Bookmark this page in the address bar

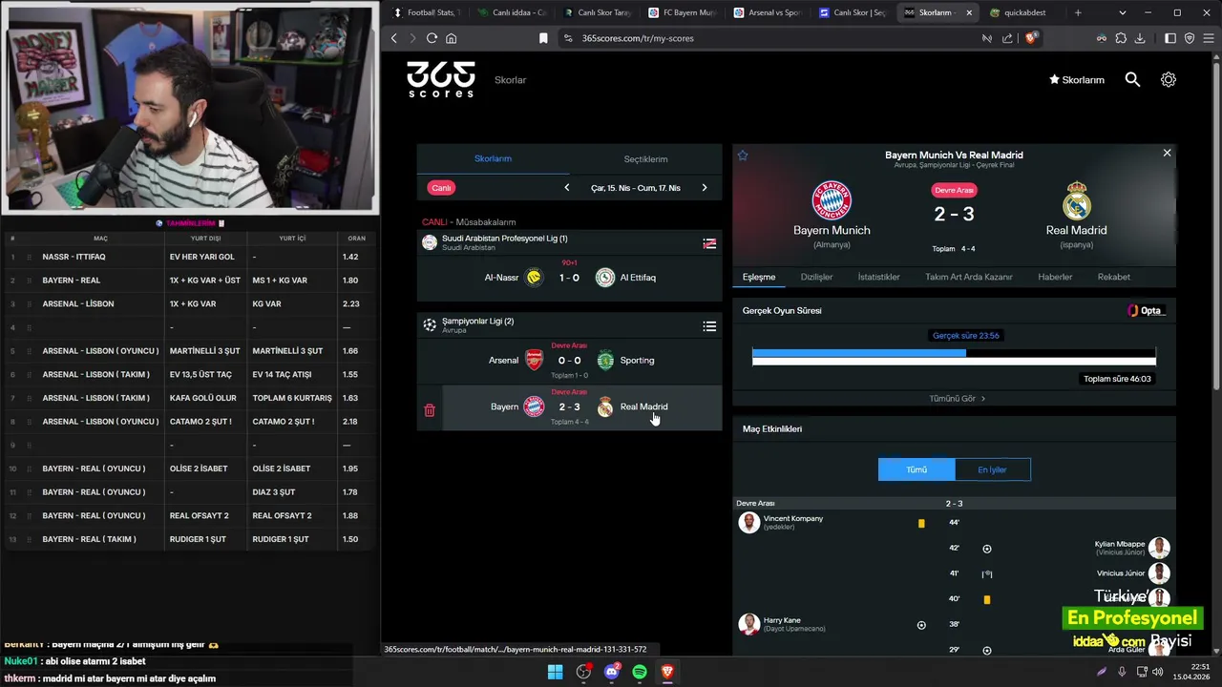pos(543,38)
